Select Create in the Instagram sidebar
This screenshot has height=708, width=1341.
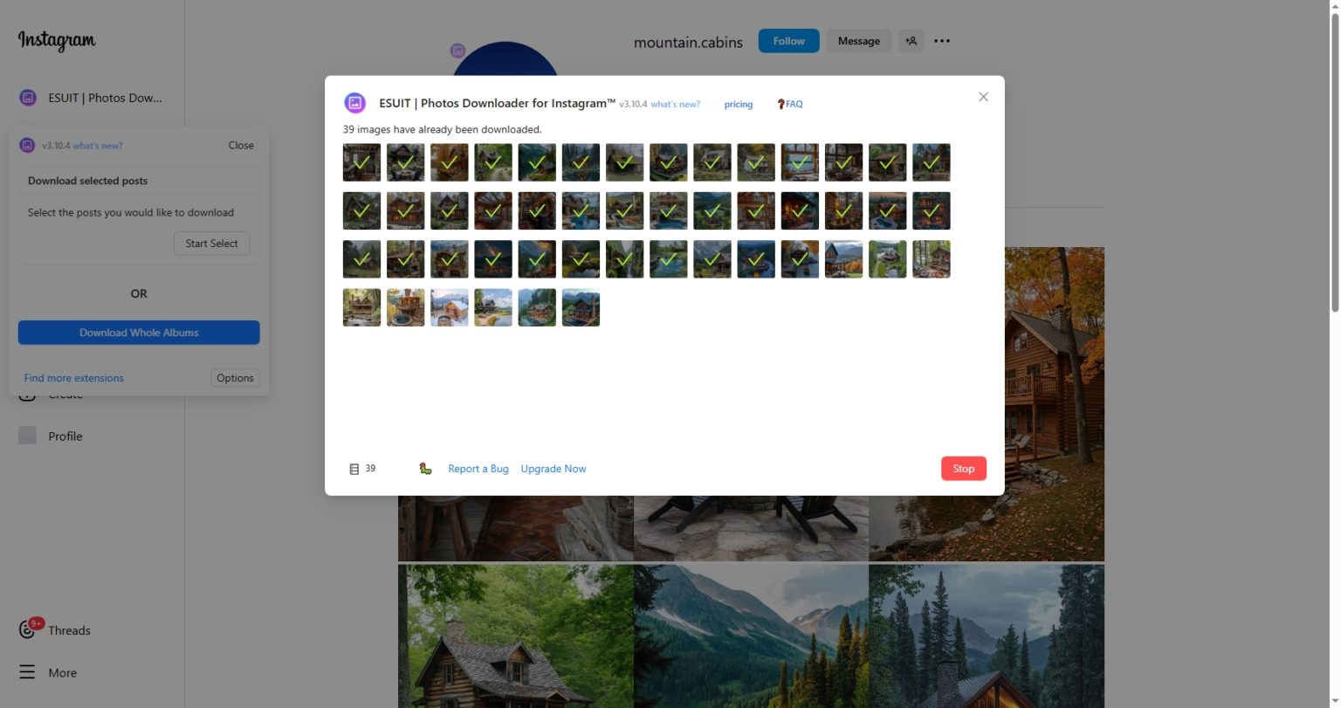pos(65,394)
